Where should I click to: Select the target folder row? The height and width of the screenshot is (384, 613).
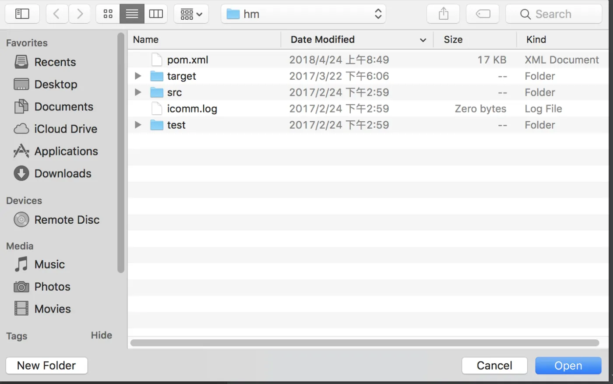click(368, 76)
